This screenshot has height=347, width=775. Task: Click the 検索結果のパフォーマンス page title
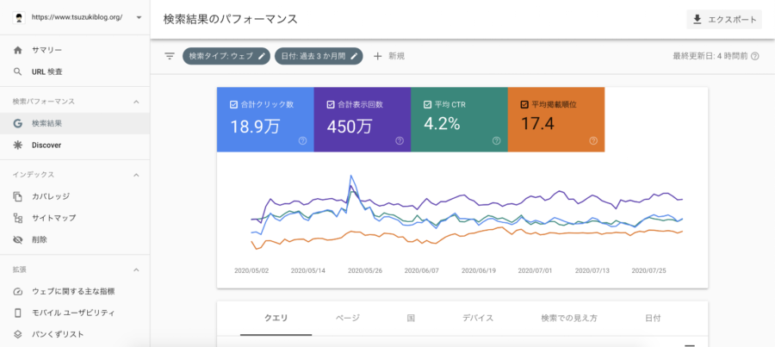230,19
